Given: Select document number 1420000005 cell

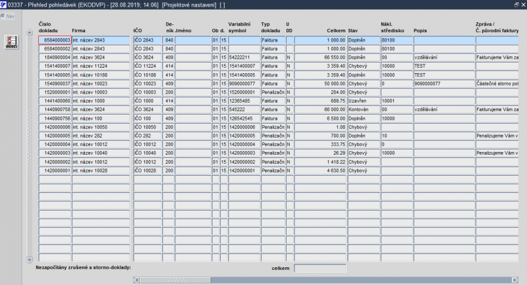Looking at the screenshot, I should pyautogui.click(x=55, y=136).
